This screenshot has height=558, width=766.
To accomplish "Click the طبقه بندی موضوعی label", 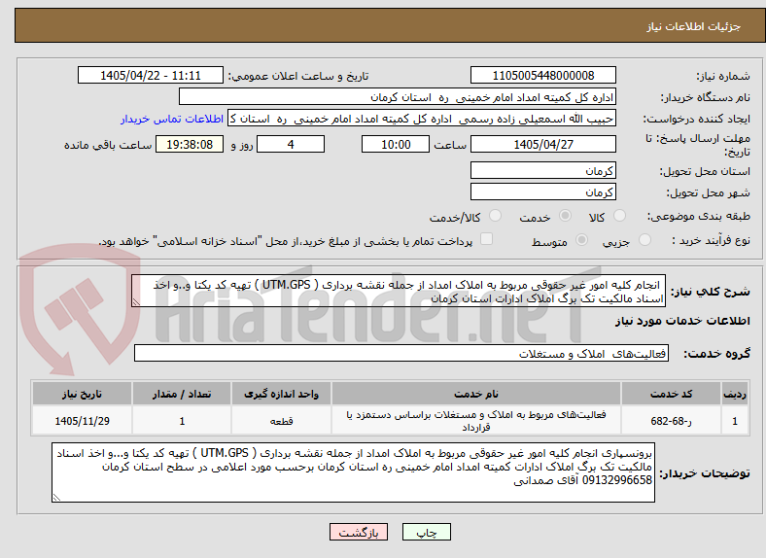I will pyautogui.click(x=699, y=216).
